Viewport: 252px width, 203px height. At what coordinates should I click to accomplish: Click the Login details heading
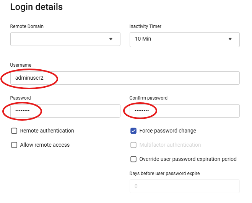click(x=36, y=7)
